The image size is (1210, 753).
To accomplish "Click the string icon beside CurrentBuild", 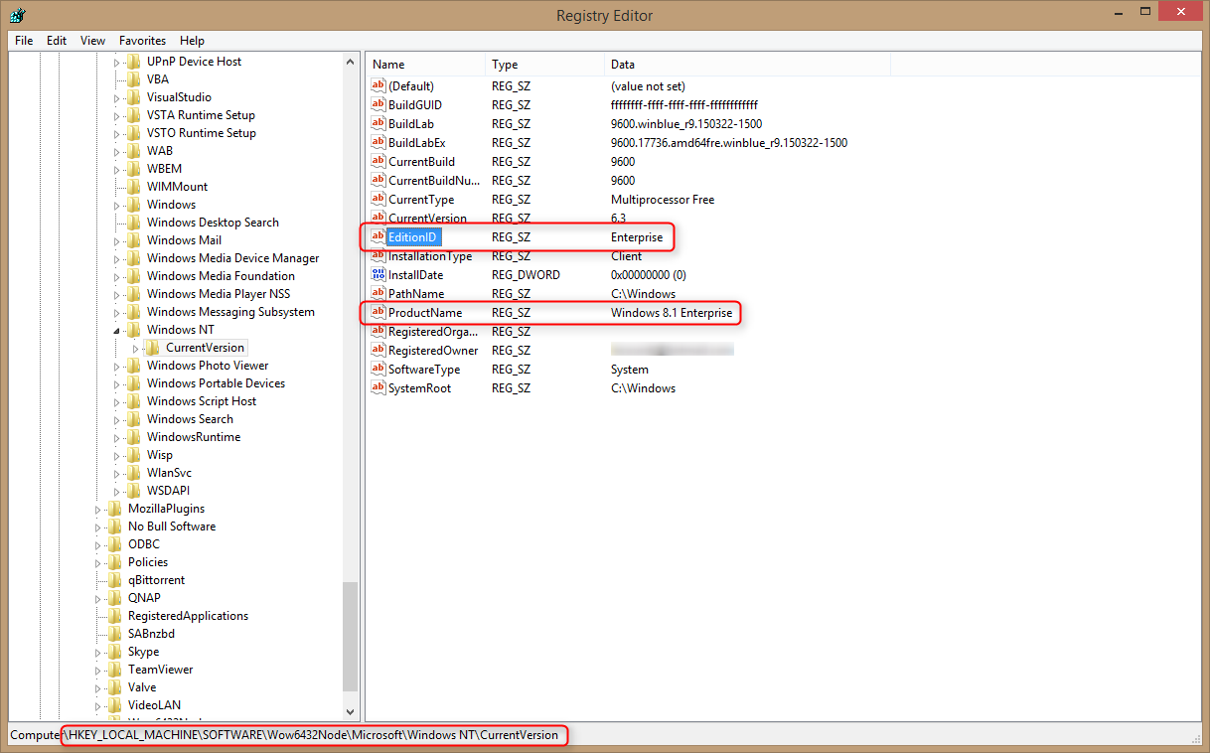I will click(378, 161).
